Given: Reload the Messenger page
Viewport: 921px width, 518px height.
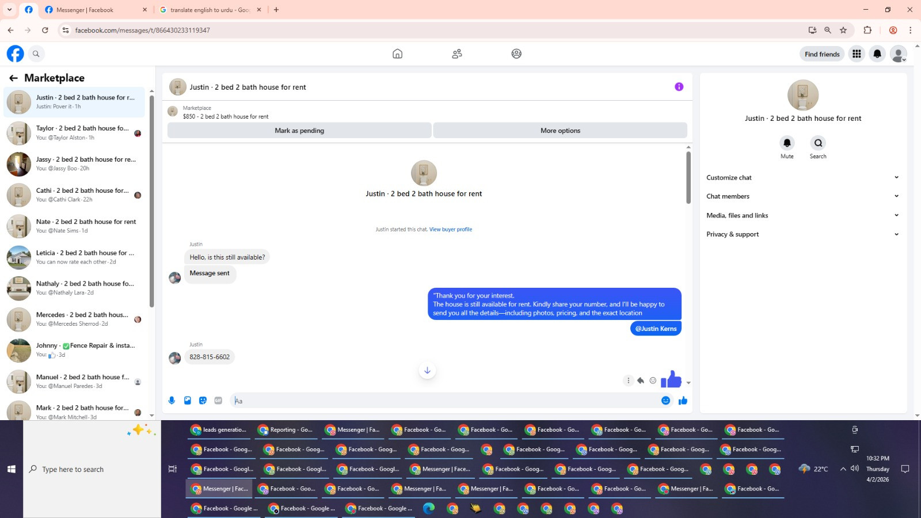Looking at the screenshot, I should pyautogui.click(x=45, y=30).
